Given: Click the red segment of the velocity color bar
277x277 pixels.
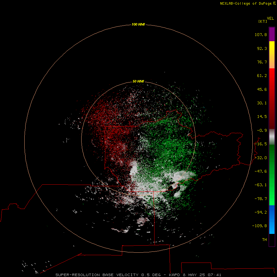Looking at the screenshot, I should [272, 98].
